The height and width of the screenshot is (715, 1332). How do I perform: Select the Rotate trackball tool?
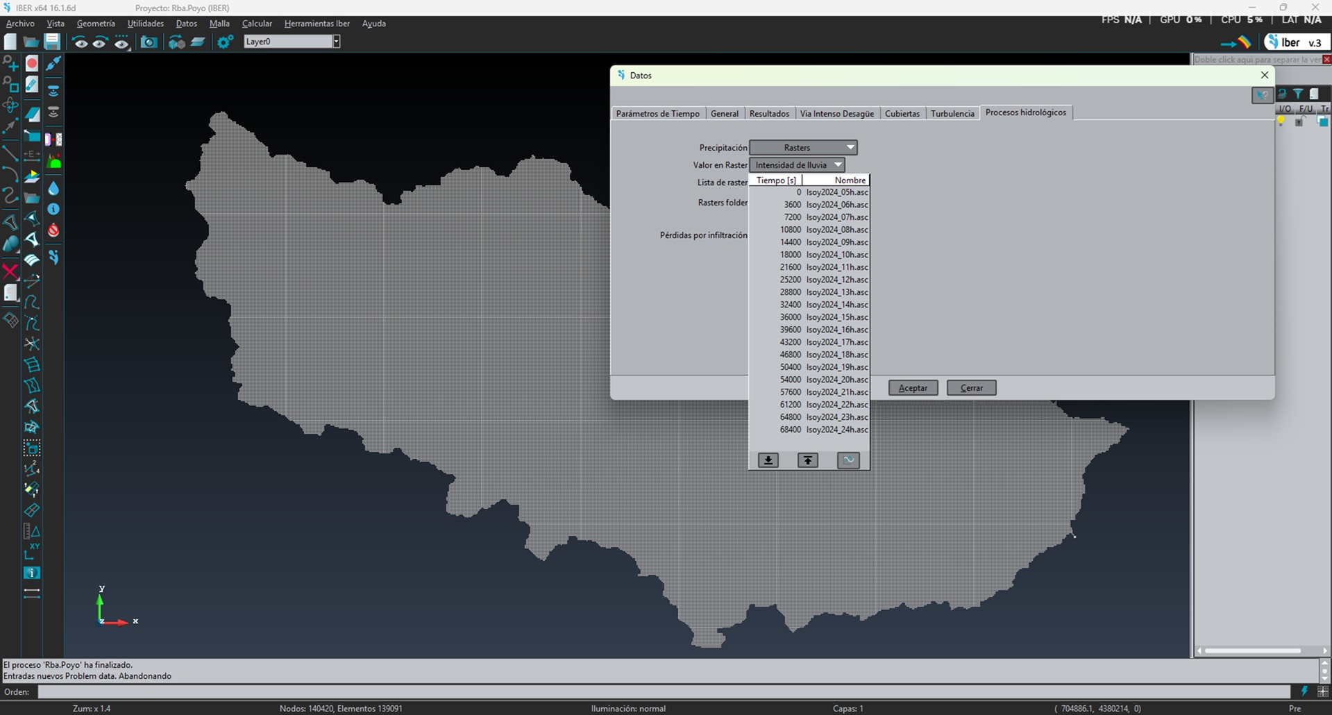click(10, 106)
